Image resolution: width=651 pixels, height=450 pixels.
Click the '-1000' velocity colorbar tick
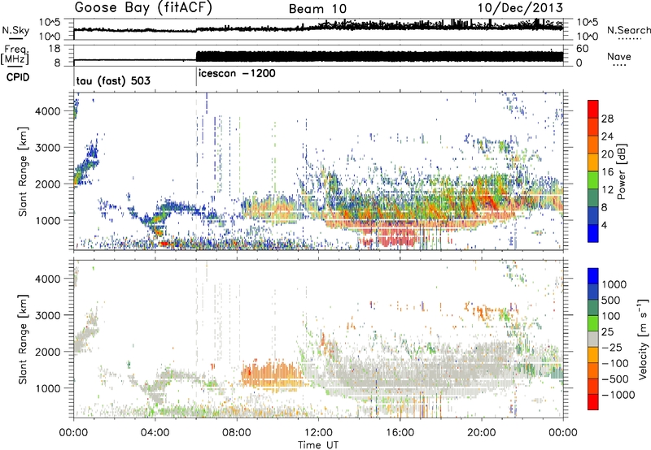click(618, 395)
